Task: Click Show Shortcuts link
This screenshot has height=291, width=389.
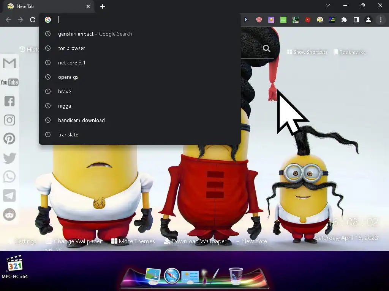Action: click(307, 52)
